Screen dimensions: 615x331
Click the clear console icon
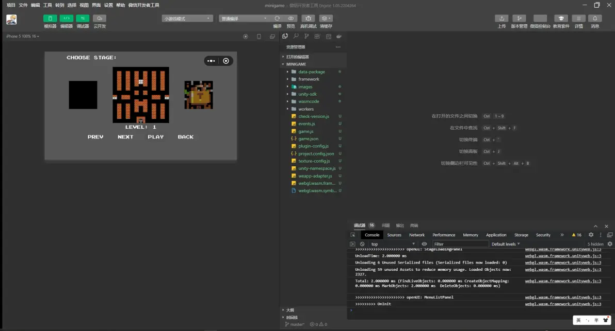click(x=362, y=244)
